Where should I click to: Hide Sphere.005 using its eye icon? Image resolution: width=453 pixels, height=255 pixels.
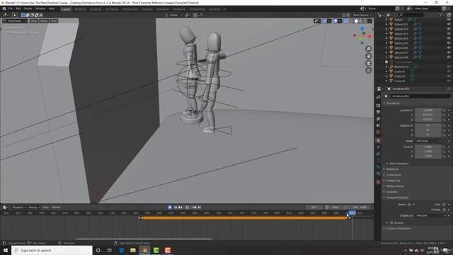[449, 43]
